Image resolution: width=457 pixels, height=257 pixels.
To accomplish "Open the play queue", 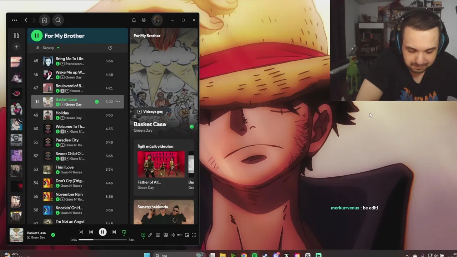I will click(158, 235).
